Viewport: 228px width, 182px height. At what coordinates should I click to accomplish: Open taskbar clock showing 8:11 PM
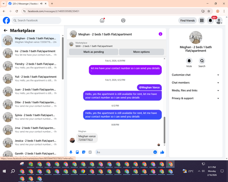click(212, 171)
